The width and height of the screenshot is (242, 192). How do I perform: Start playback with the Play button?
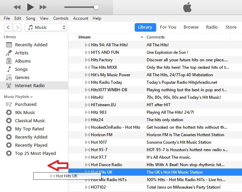[x=30, y=7]
